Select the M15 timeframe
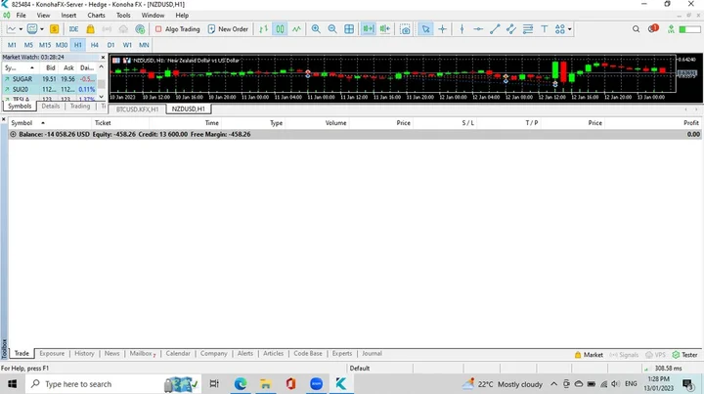 coord(45,45)
